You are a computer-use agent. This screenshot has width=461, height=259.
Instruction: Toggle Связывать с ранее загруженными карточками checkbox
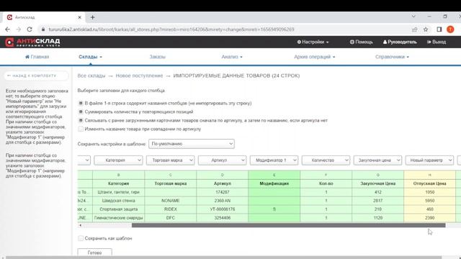(x=81, y=120)
